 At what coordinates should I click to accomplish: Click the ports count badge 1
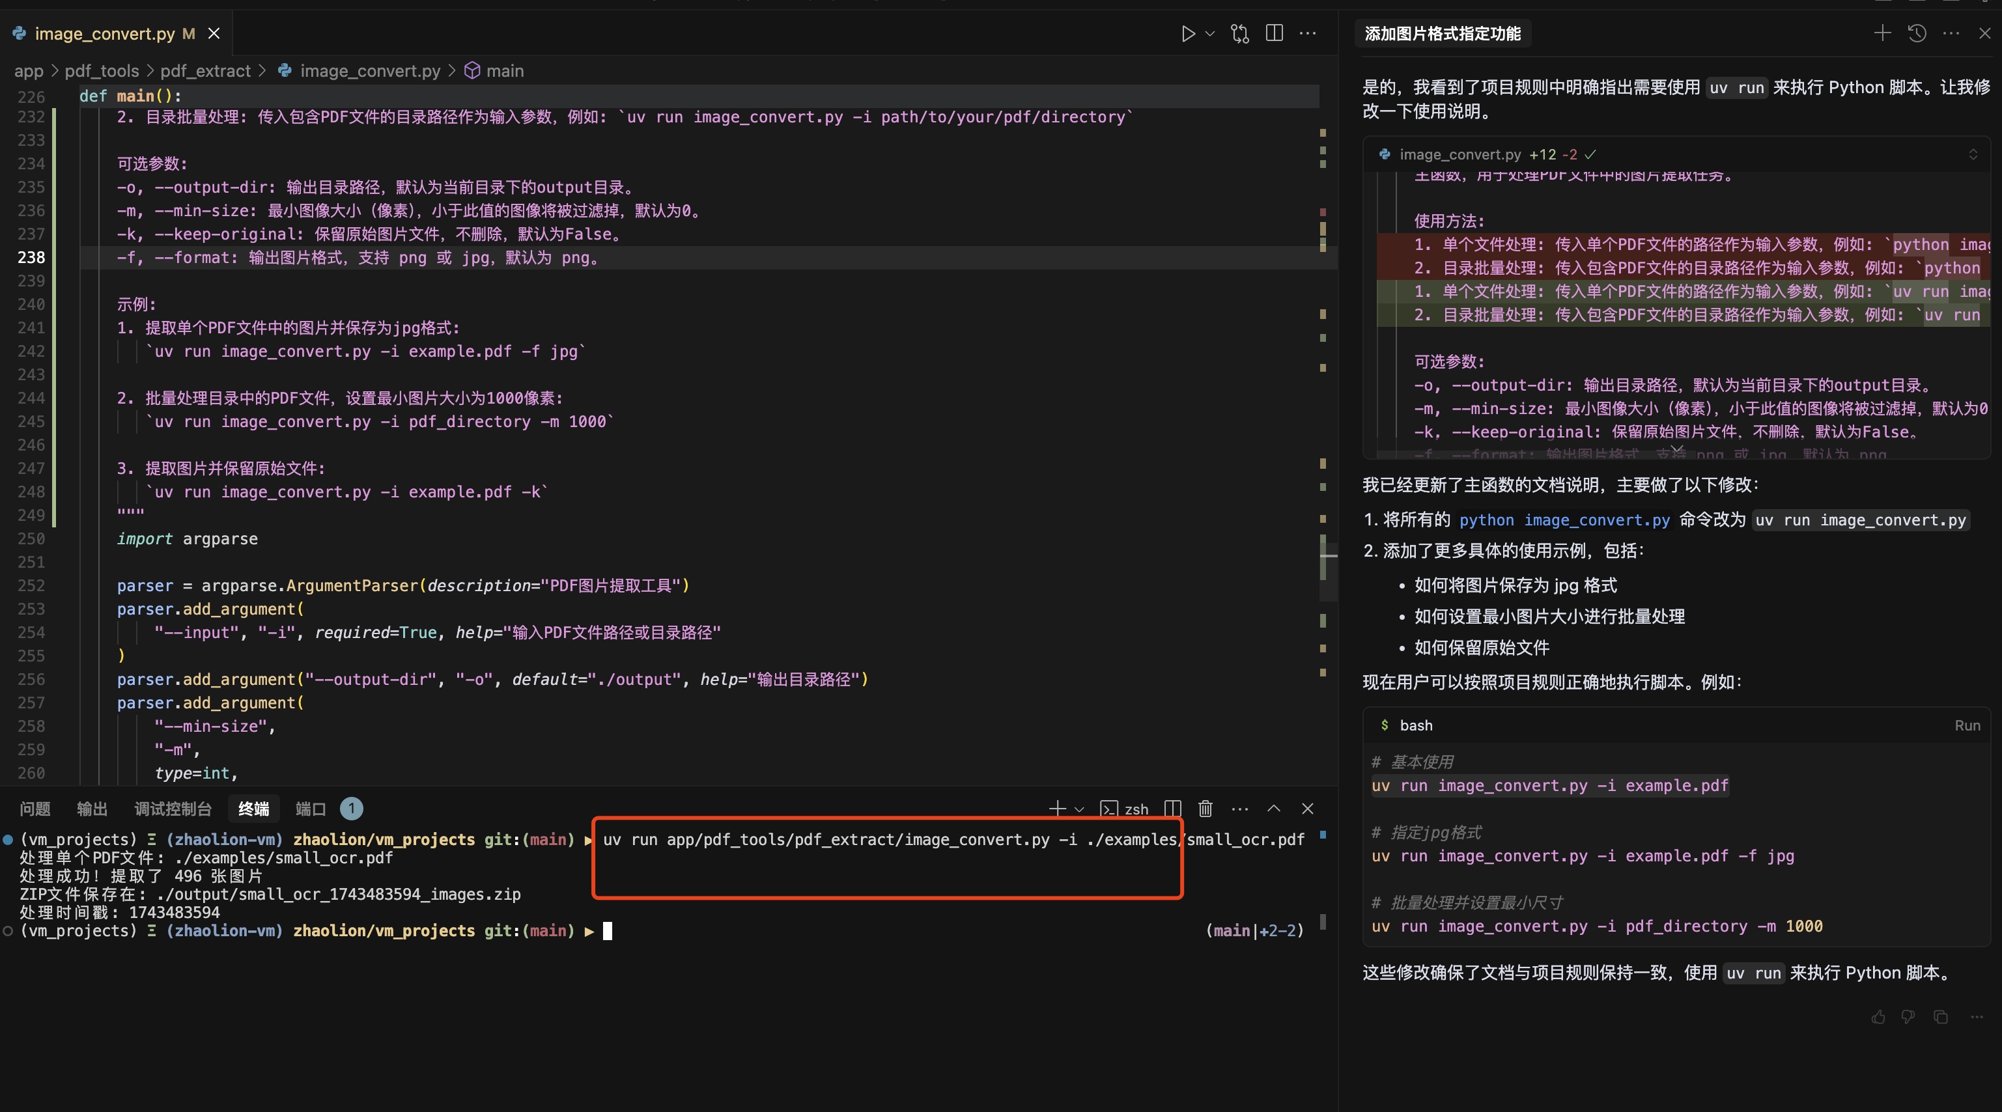[351, 809]
